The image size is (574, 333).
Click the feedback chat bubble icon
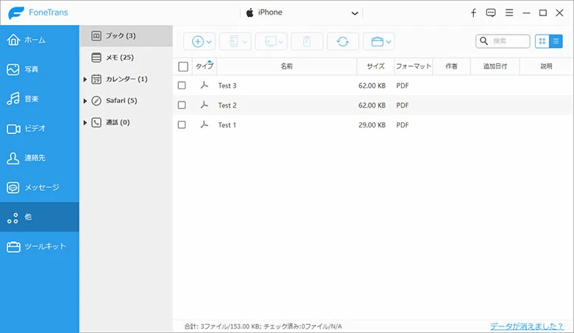click(491, 13)
